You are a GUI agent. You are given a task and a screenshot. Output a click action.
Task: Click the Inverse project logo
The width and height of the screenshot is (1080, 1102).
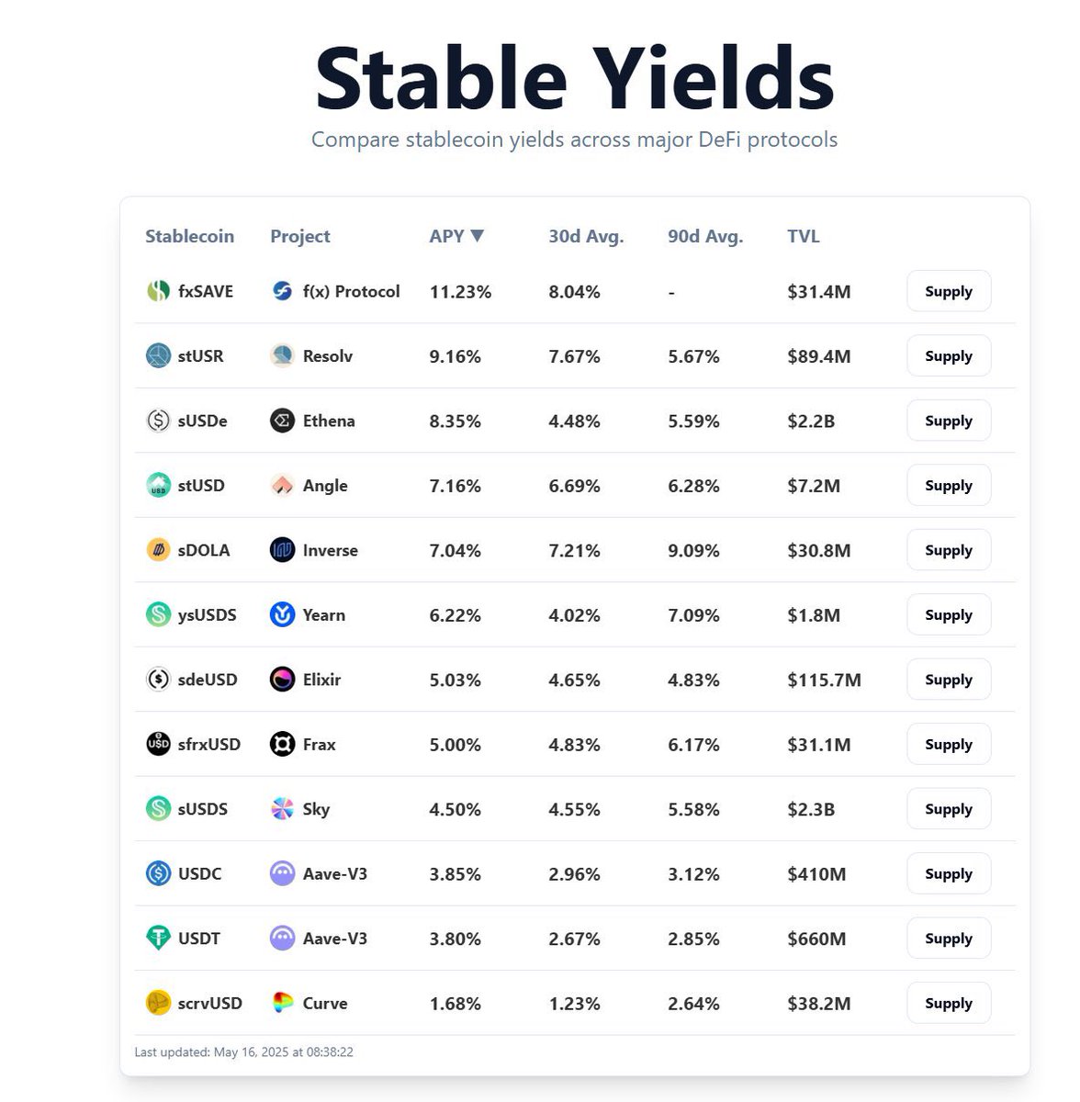[x=282, y=550]
